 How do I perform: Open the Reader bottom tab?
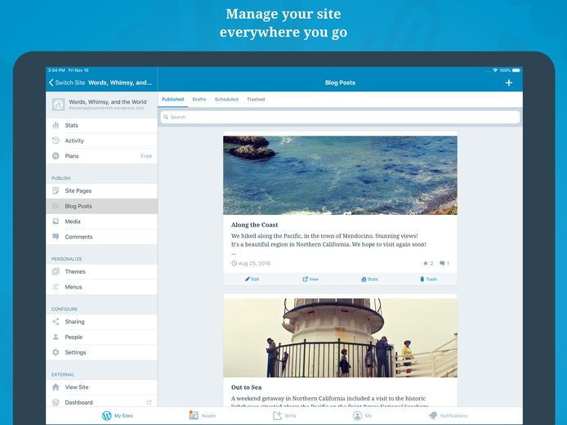click(x=203, y=415)
